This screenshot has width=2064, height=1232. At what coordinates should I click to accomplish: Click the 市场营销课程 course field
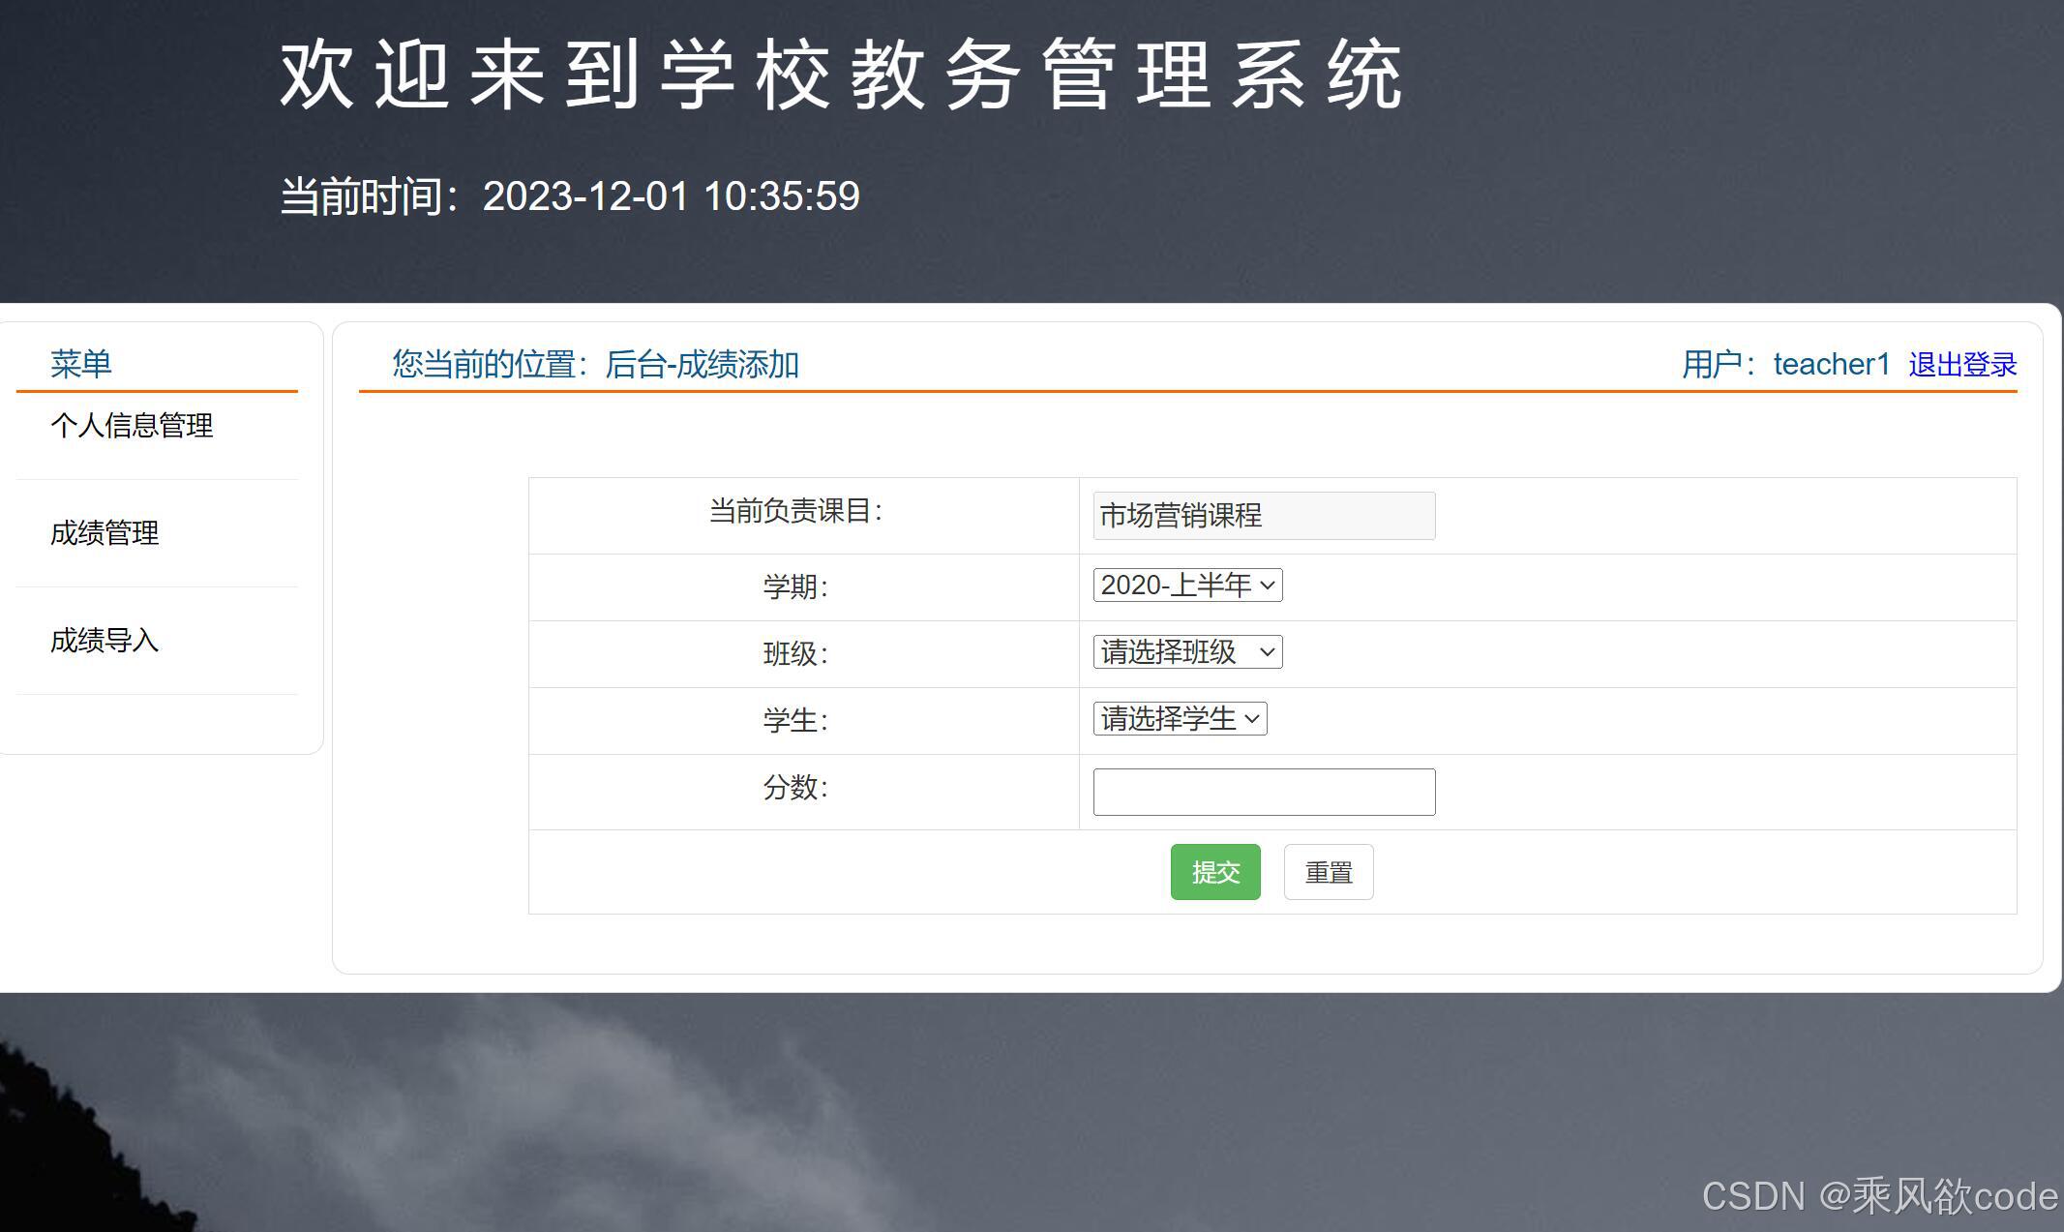point(1264,516)
